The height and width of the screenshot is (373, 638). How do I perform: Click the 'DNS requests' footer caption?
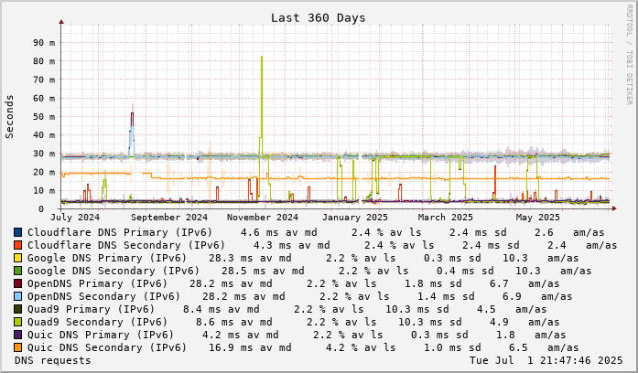coord(53,360)
